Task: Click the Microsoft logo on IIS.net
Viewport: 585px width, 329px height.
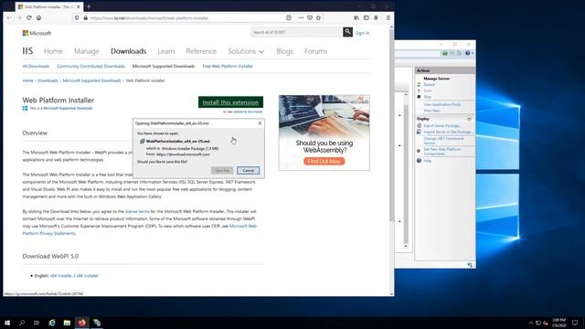Action: pos(37,33)
